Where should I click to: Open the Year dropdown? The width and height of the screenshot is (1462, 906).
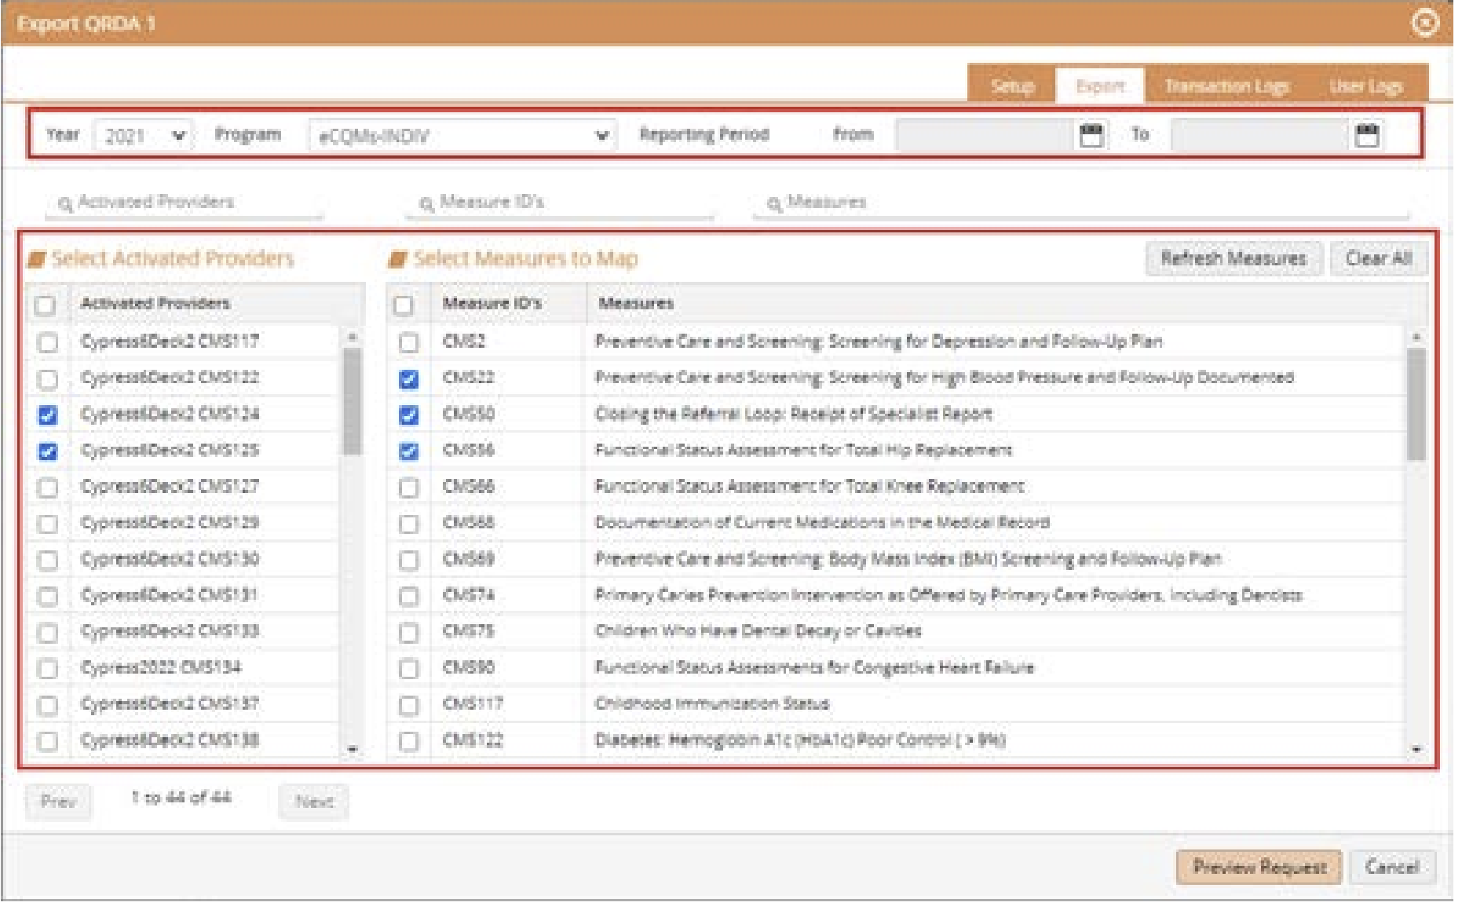point(143,136)
